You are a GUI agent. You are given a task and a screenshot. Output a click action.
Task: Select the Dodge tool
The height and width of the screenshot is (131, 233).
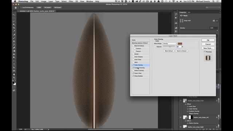(14, 57)
